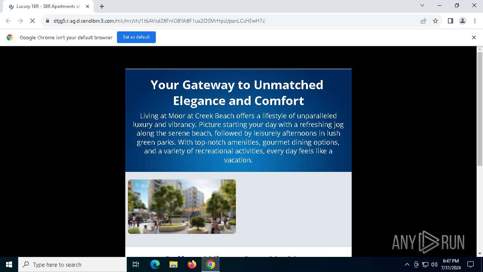This screenshot has height=272, width=483.
Task: Click the scrollbar up arrow
Action: pos(480,49)
